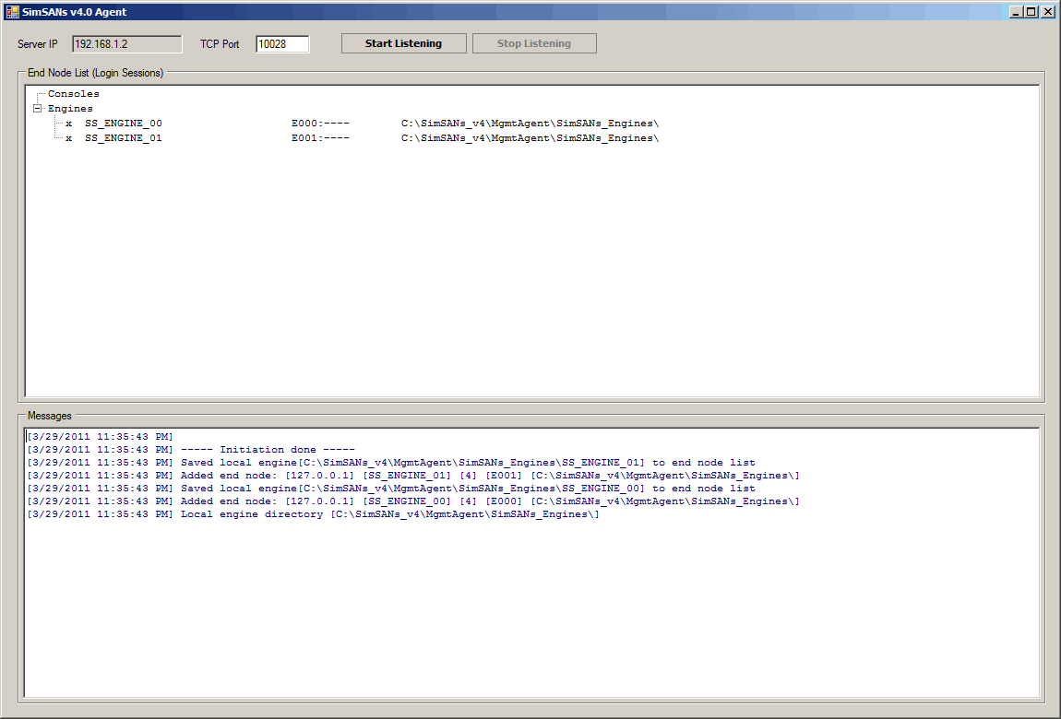The height and width of the screenshot is (719, 1061).
Task: Click the x status marker beside SS_ENGINE_00
Action: point(69,124)
